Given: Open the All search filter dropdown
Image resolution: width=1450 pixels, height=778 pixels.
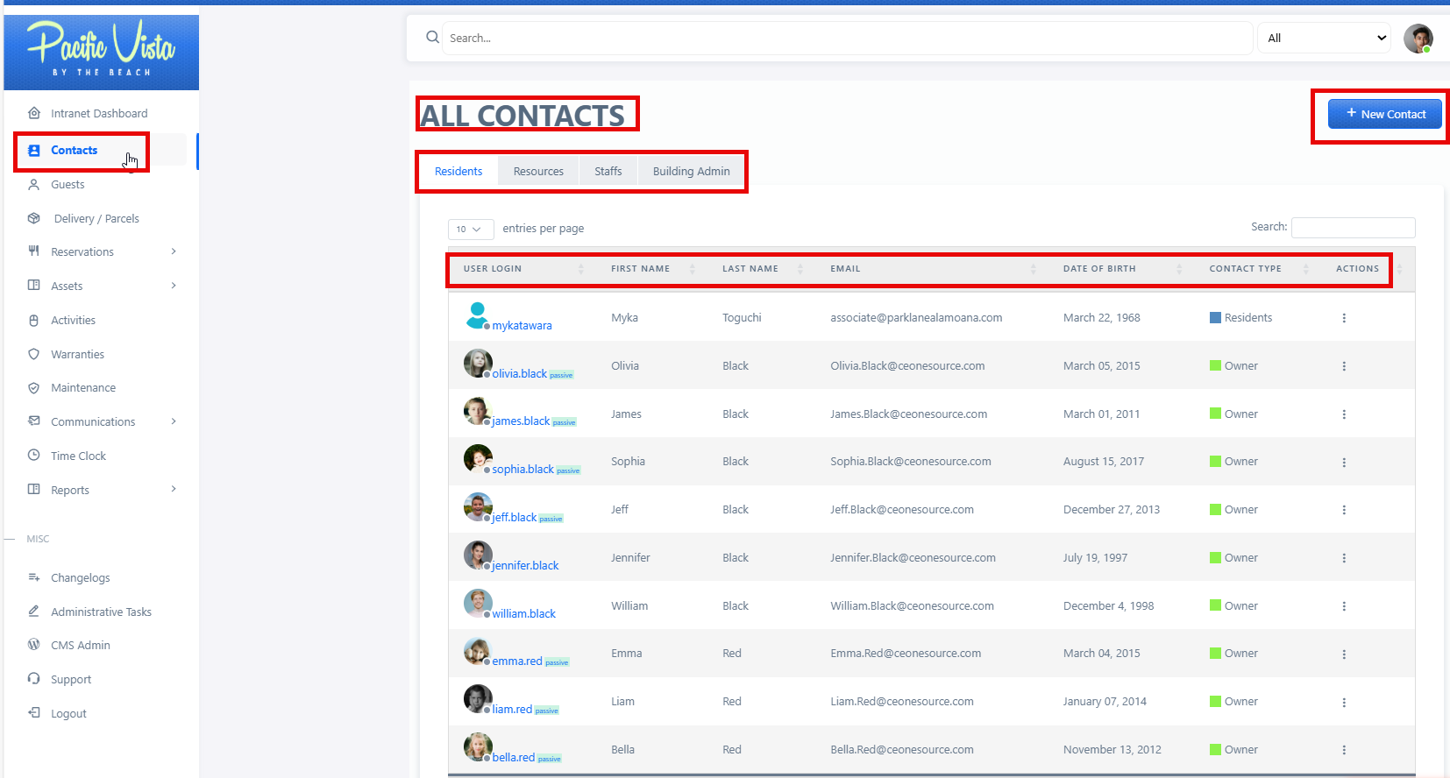Looking at the screenshot, I should 1324,39.
